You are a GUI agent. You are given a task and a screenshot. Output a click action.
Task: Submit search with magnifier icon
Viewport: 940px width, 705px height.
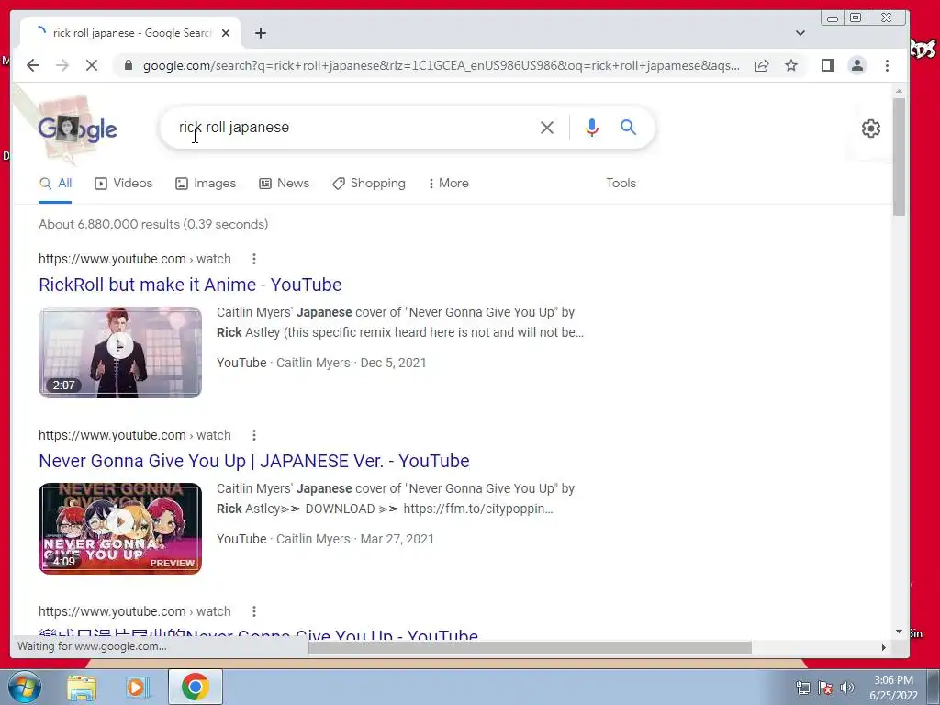click(x=628, y=127)
